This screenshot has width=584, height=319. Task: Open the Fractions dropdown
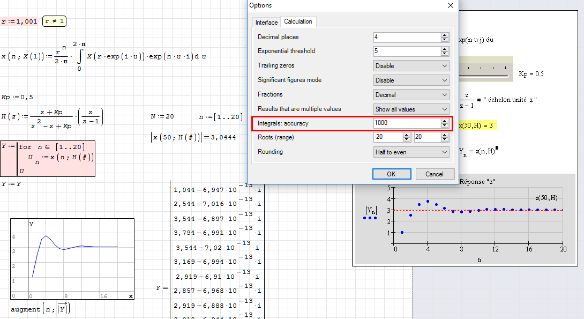411,95
